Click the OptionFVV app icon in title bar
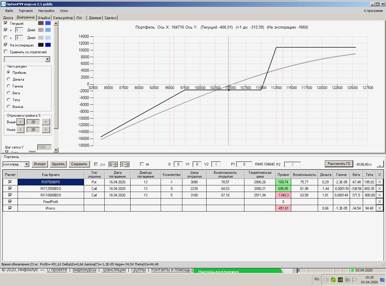 pyautogui.click(x=4, y=4)
